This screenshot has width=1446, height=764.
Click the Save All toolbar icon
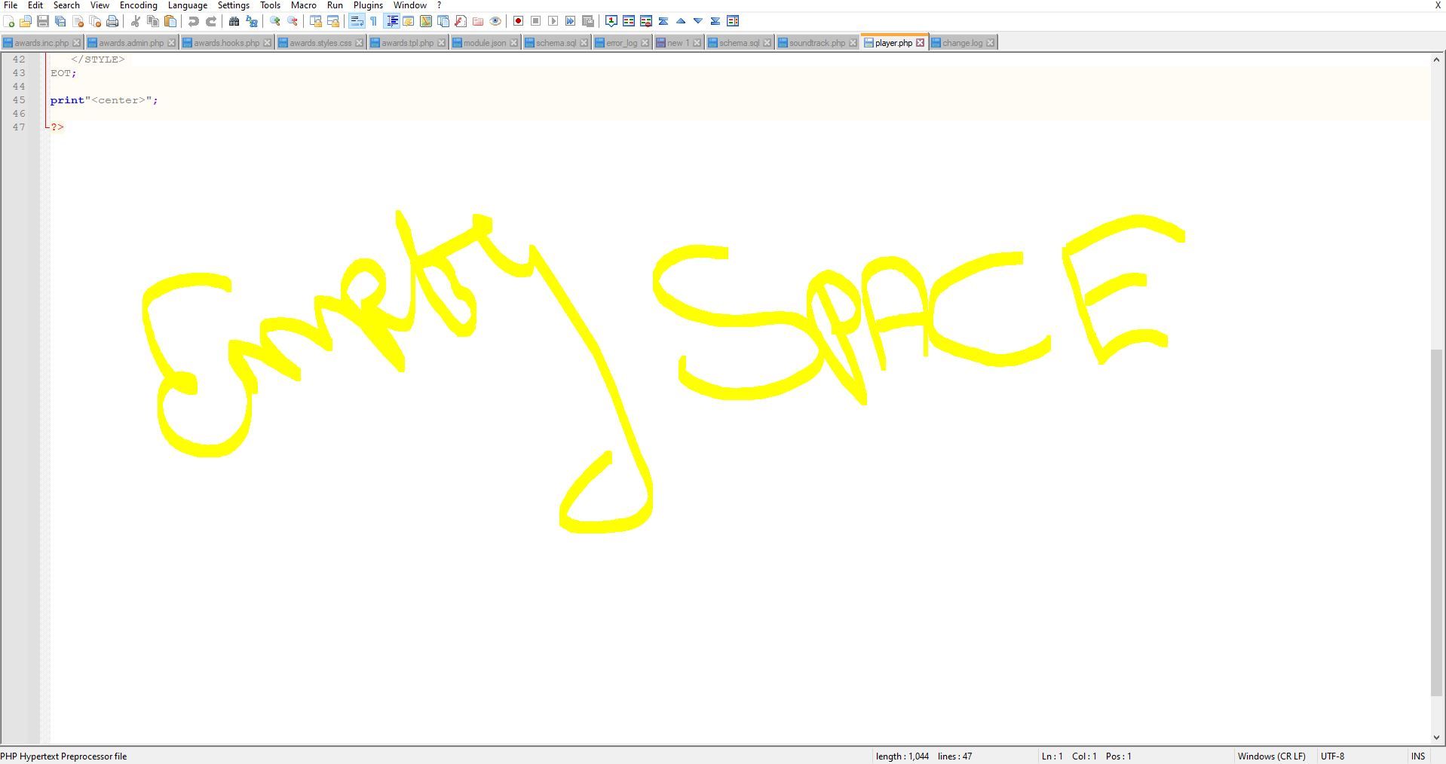(x=60, y=21)
